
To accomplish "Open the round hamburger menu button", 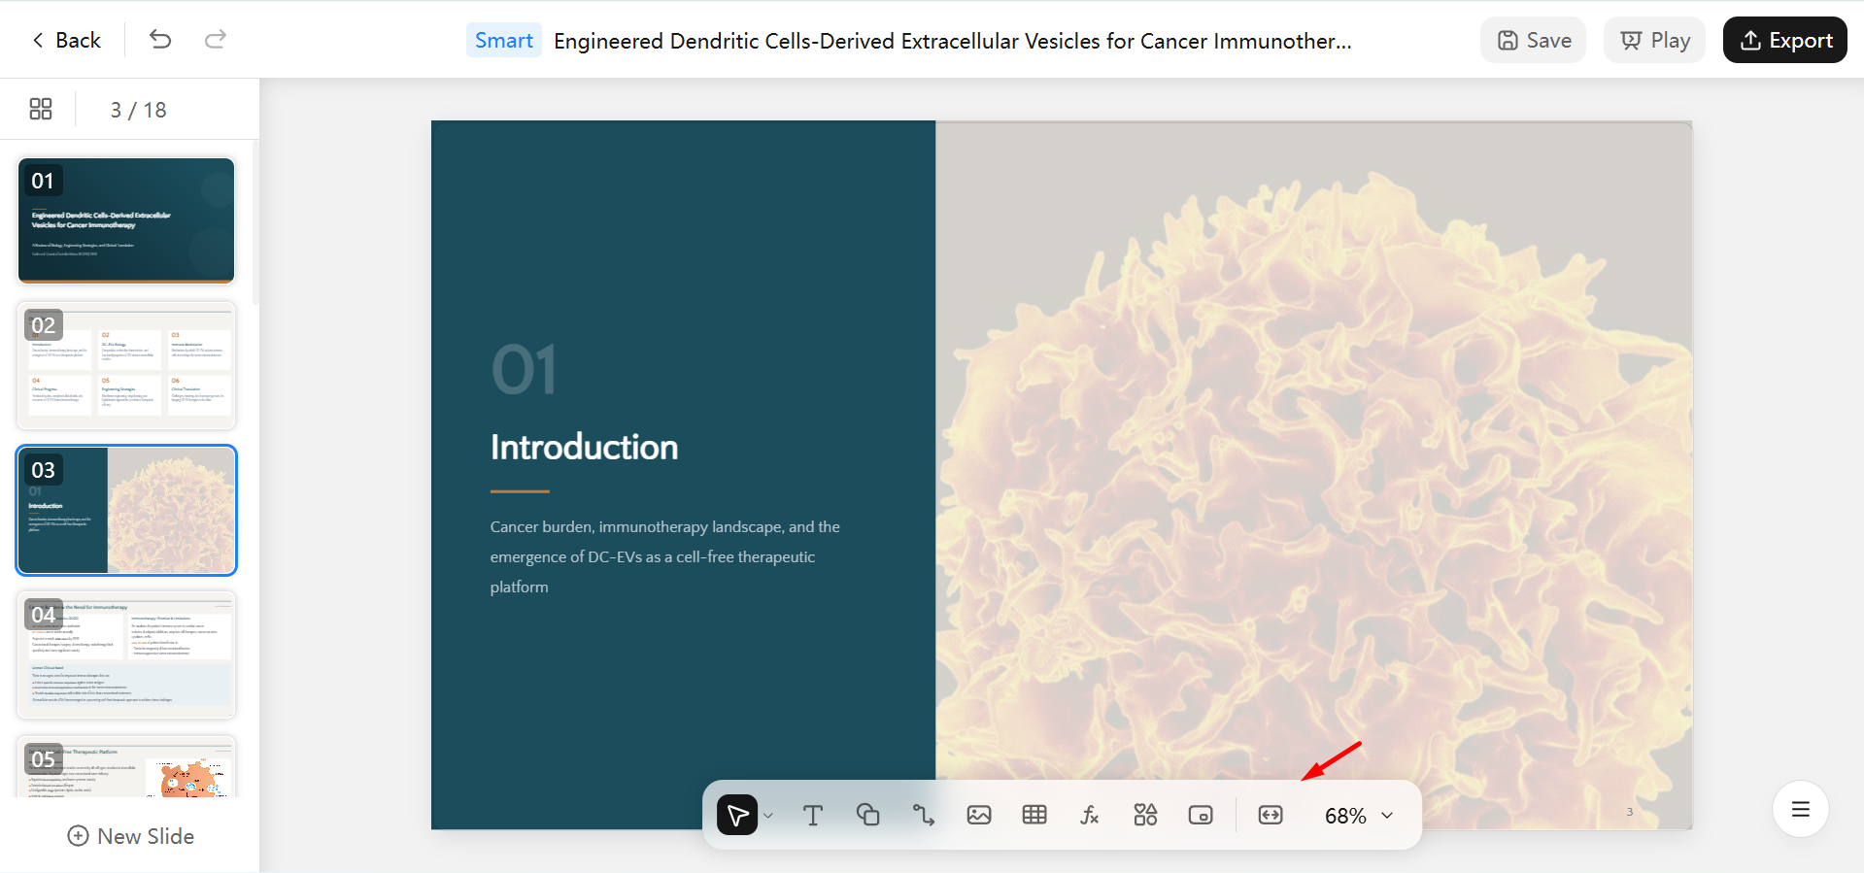I will coord(1801,809).
